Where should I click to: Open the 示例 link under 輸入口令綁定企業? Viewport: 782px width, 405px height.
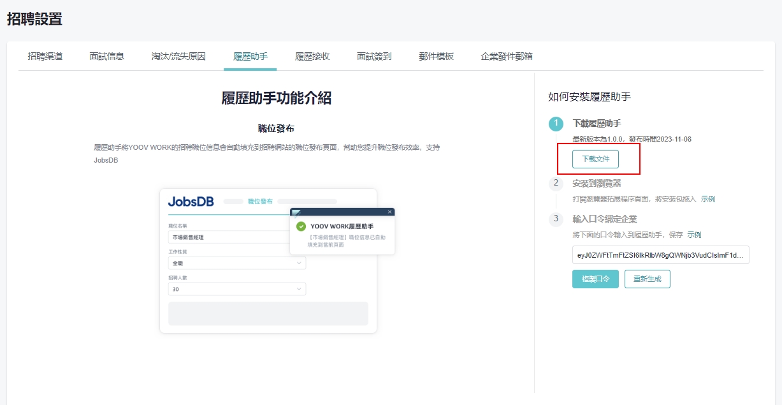(694, 235)
